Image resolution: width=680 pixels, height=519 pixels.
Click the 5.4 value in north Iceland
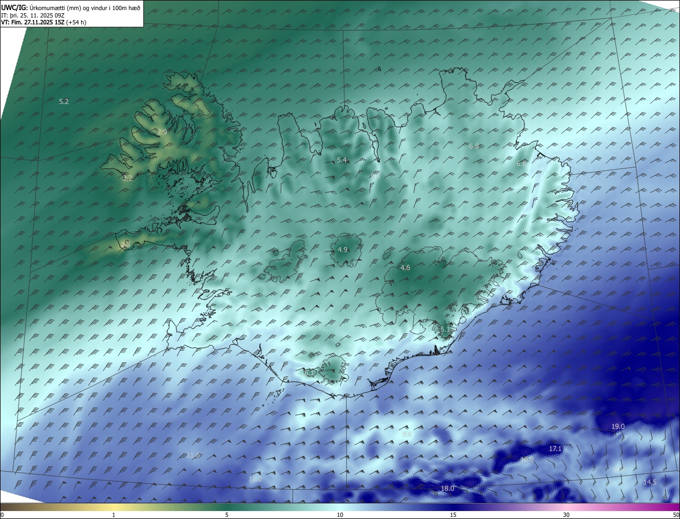point(342,160)
